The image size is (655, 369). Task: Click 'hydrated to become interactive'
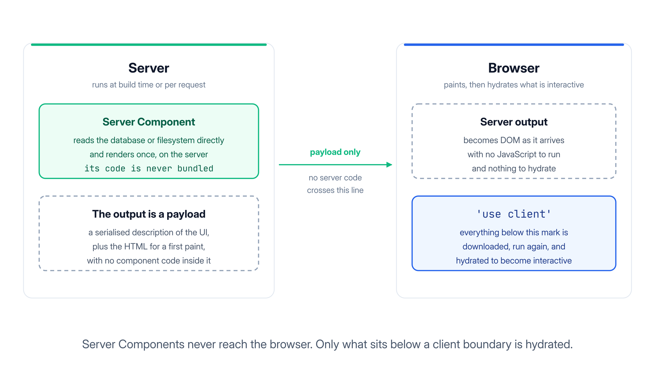513,261
